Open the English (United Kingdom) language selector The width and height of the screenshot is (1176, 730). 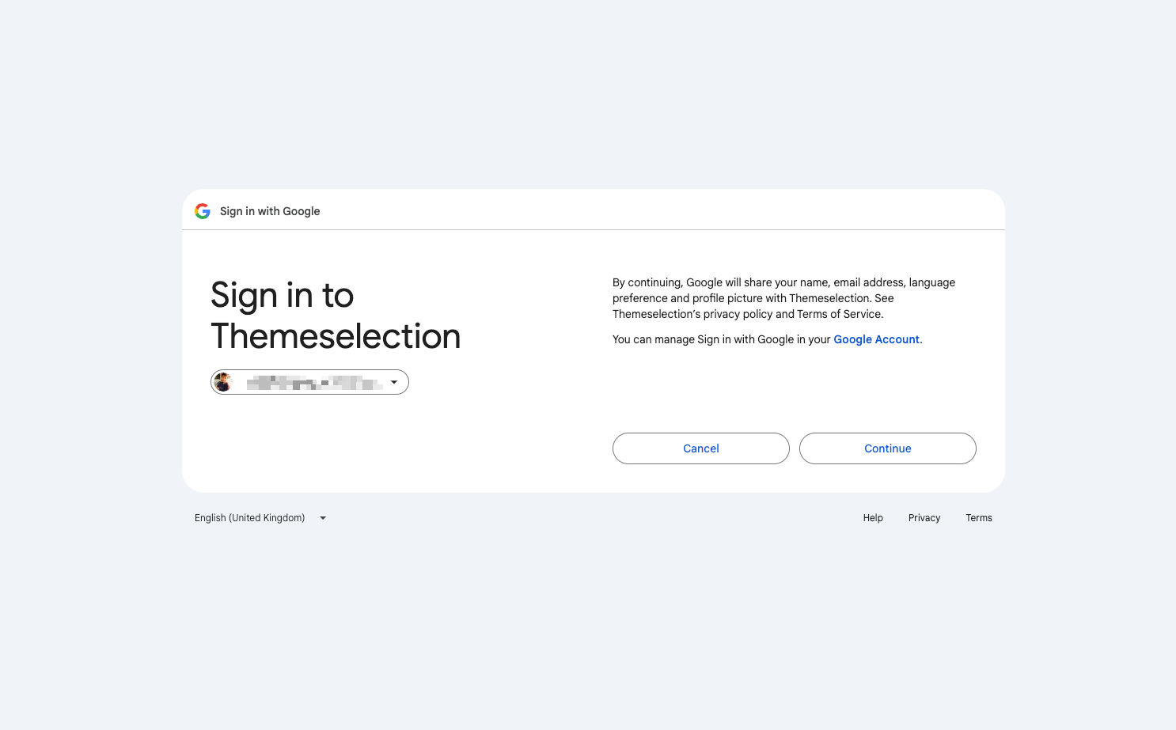pyautogui.click(x=260, y=518)
